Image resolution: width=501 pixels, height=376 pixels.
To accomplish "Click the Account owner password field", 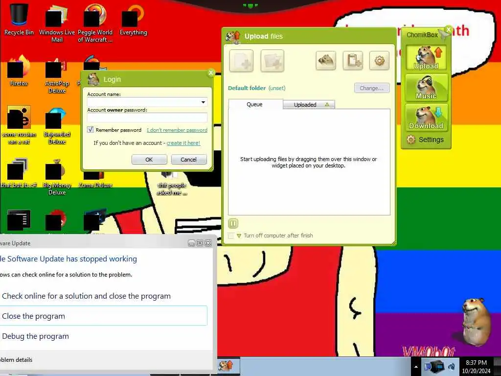I will click(x=147, y=117).
